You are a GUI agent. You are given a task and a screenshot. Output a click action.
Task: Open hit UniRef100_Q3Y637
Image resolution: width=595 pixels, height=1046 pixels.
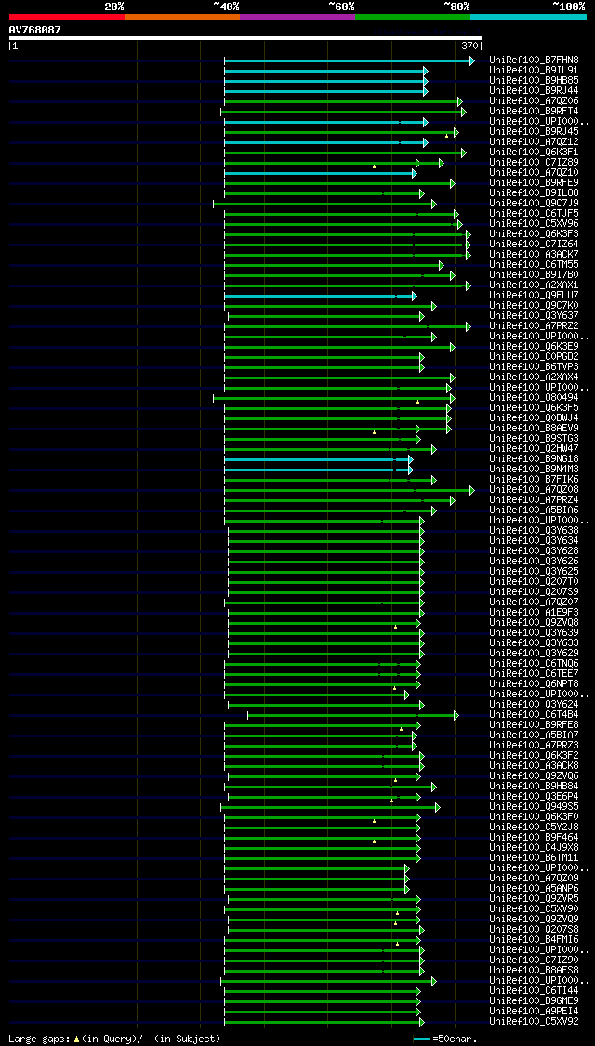534,315
